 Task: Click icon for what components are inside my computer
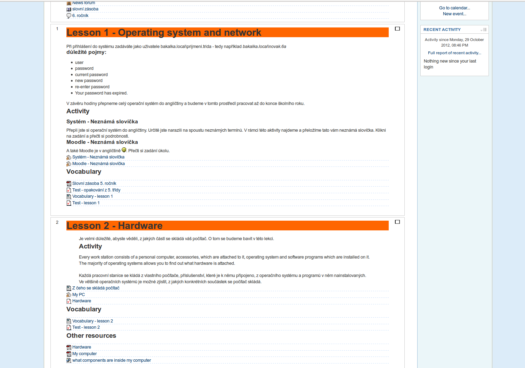tap(69, 361)
